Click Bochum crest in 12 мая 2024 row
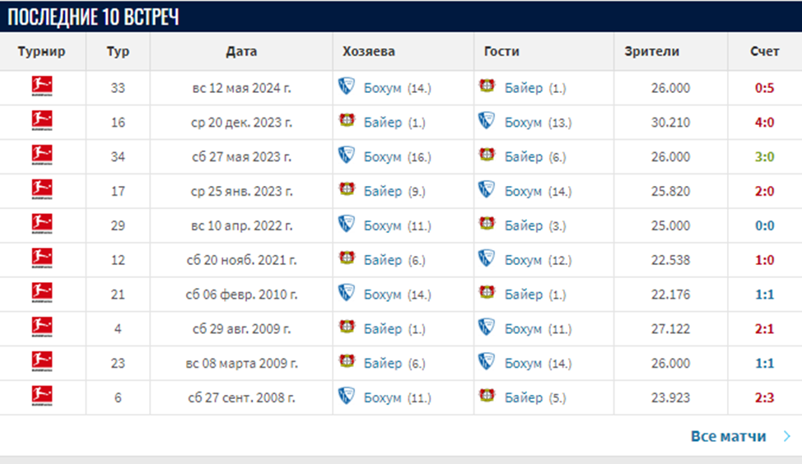This screenshot has width=802, height=464. pyautogui.click(x=347, y=86)
